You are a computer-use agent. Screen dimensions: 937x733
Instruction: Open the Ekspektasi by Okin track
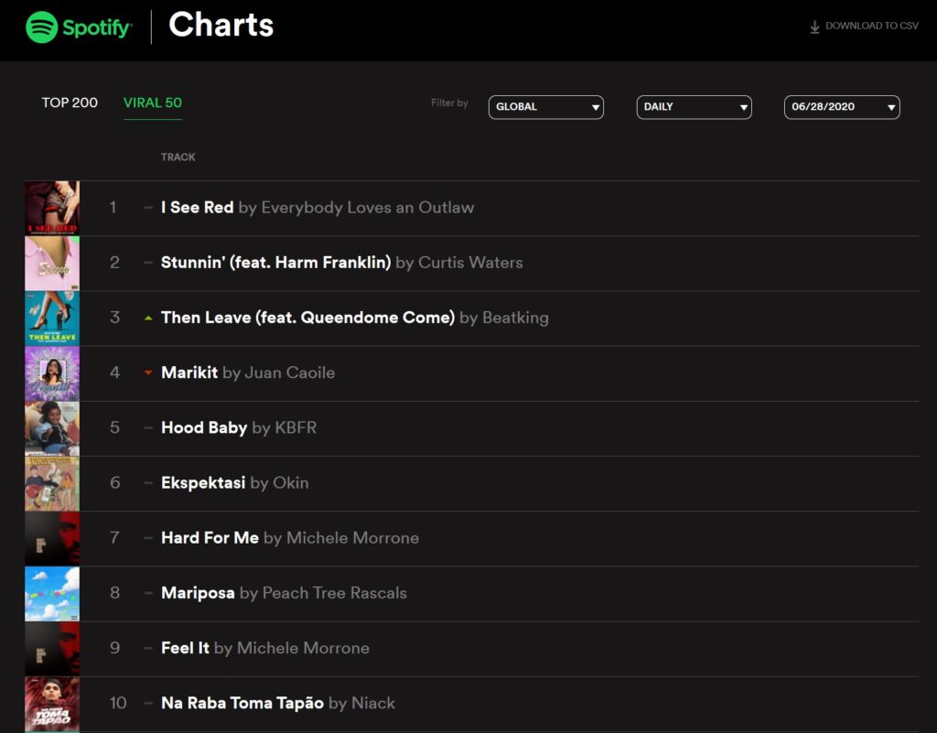pyautogui.click(x=235, y=482)
